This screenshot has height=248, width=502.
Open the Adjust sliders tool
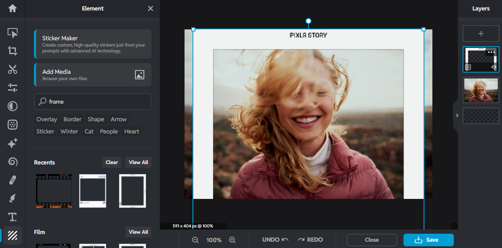click(x=13, y=88)
